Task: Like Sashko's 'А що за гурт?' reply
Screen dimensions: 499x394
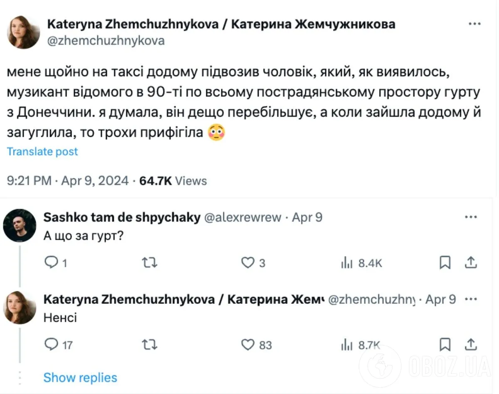Action: [248, 262]
